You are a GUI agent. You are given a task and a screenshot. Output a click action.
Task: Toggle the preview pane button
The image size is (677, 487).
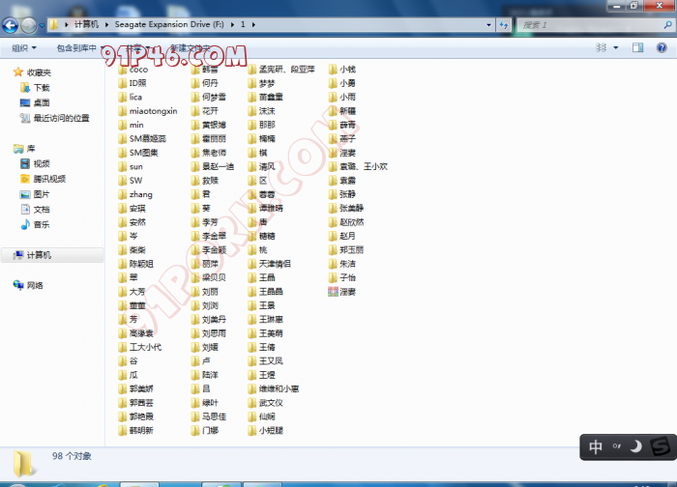tap(636, 46)
